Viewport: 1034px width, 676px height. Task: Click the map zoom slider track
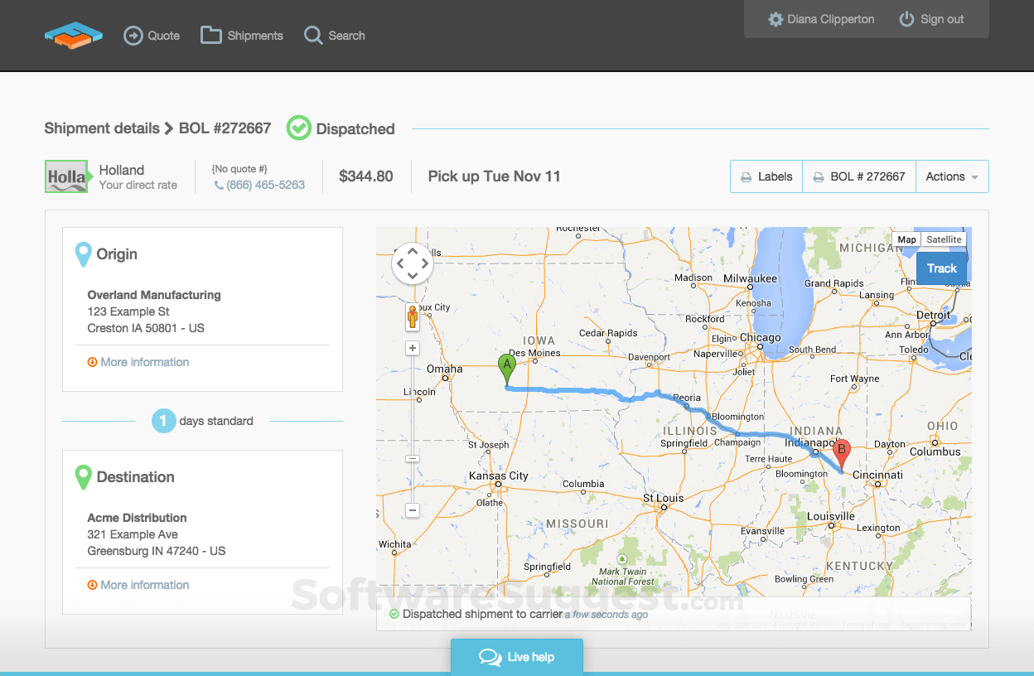413,414
